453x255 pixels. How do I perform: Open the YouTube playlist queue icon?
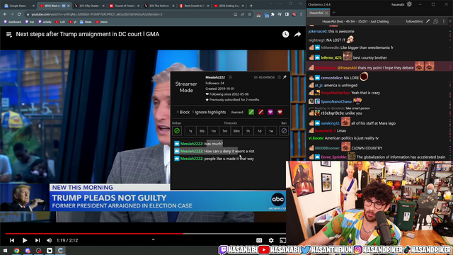[x=9, y=35]
